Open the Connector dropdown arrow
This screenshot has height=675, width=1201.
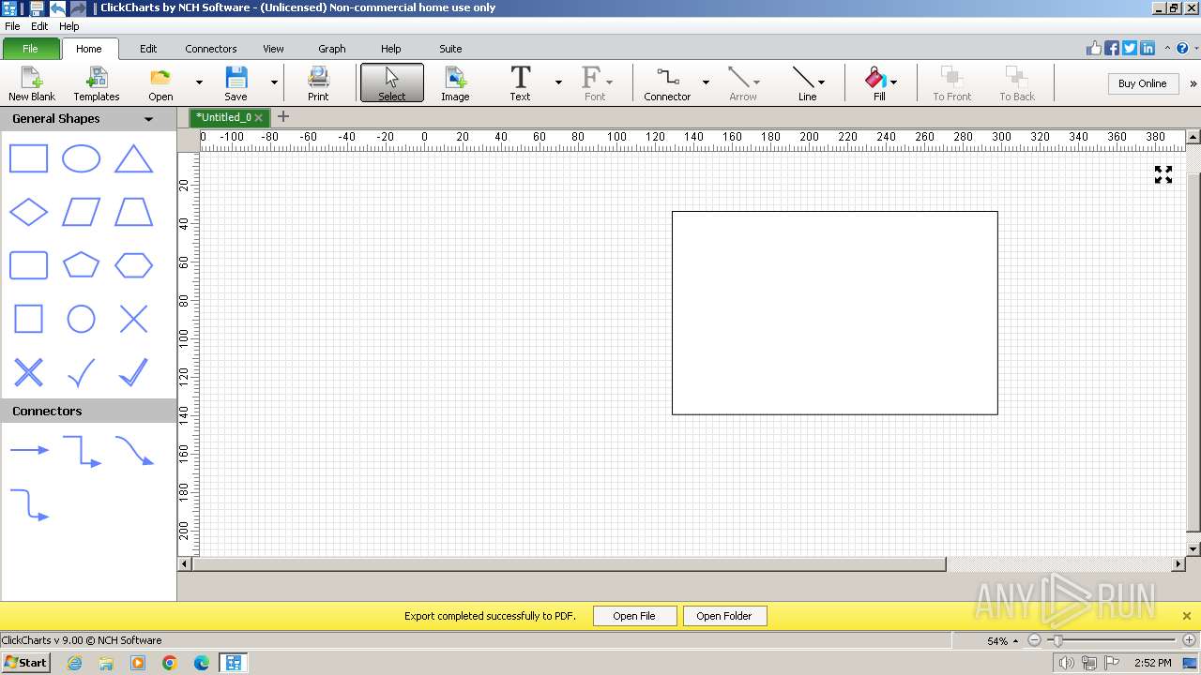click(x=706, y=82)
